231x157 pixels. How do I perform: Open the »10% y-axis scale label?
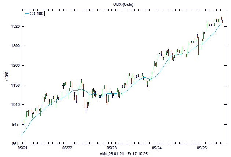pos(7,77)
